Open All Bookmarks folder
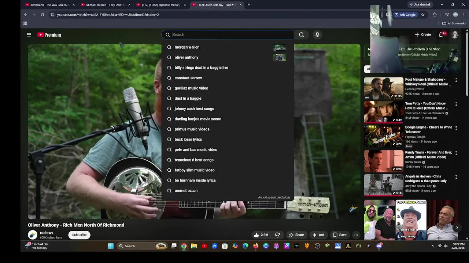Screen dimensions: 469x263 pyautogui.click(x=454, y=23)
